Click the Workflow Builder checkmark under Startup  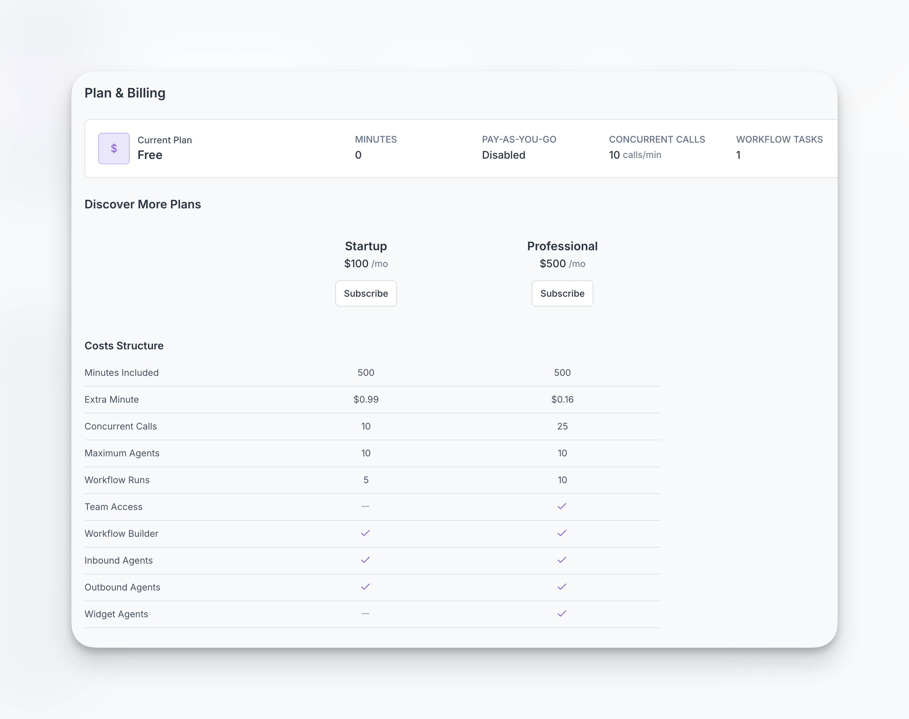coord(365,533)
